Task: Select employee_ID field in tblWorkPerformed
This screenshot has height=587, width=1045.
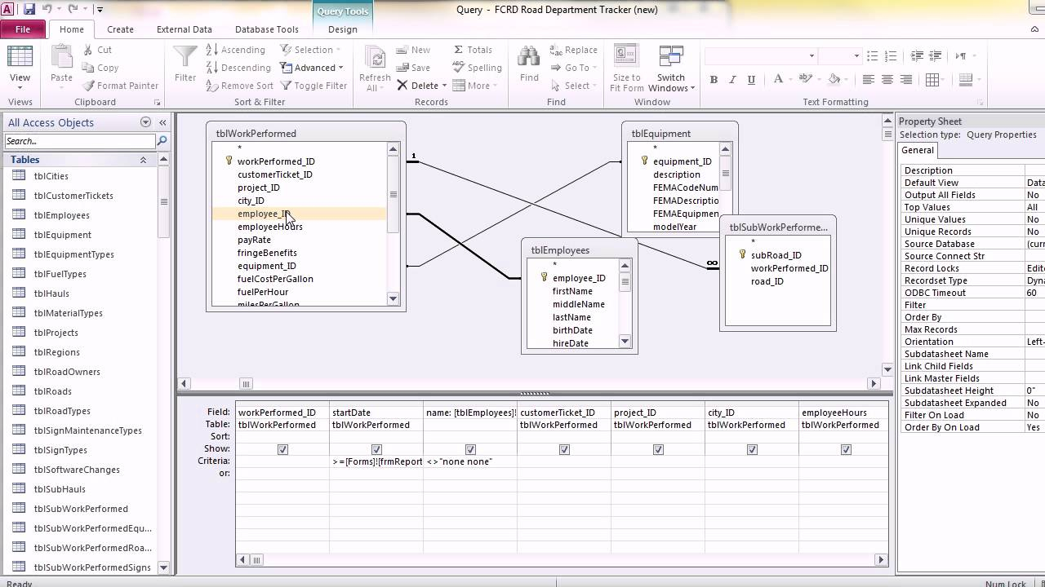Action: [x=299, y=214]
